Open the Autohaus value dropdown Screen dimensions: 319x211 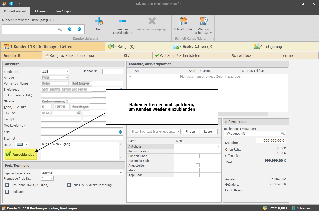[x=219, y=146]
